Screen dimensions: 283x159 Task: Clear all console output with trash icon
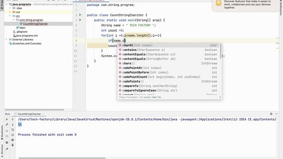pyautogui.click(x=13, y=145)
